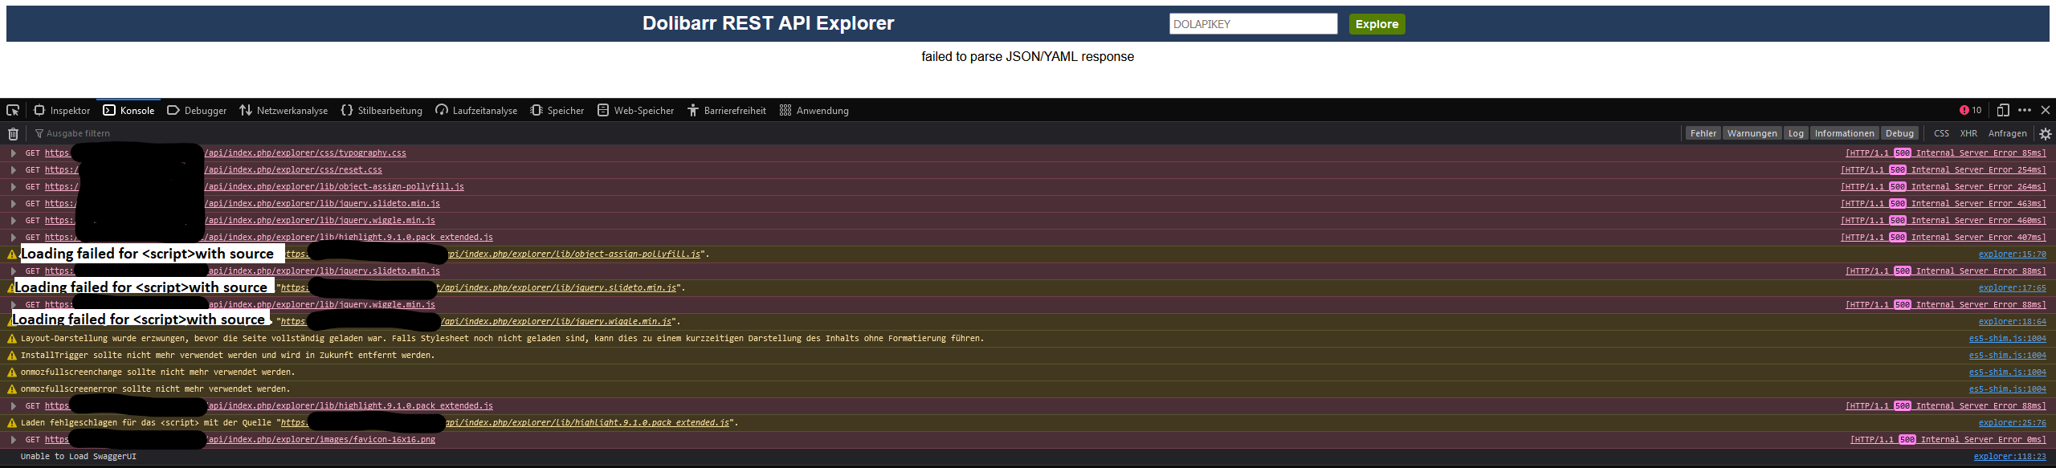Image resolution: width=2056 pixels, height=468 pixels.
Task: Activate the element picker icon in devtools
Action: click(x=13, y=110)
